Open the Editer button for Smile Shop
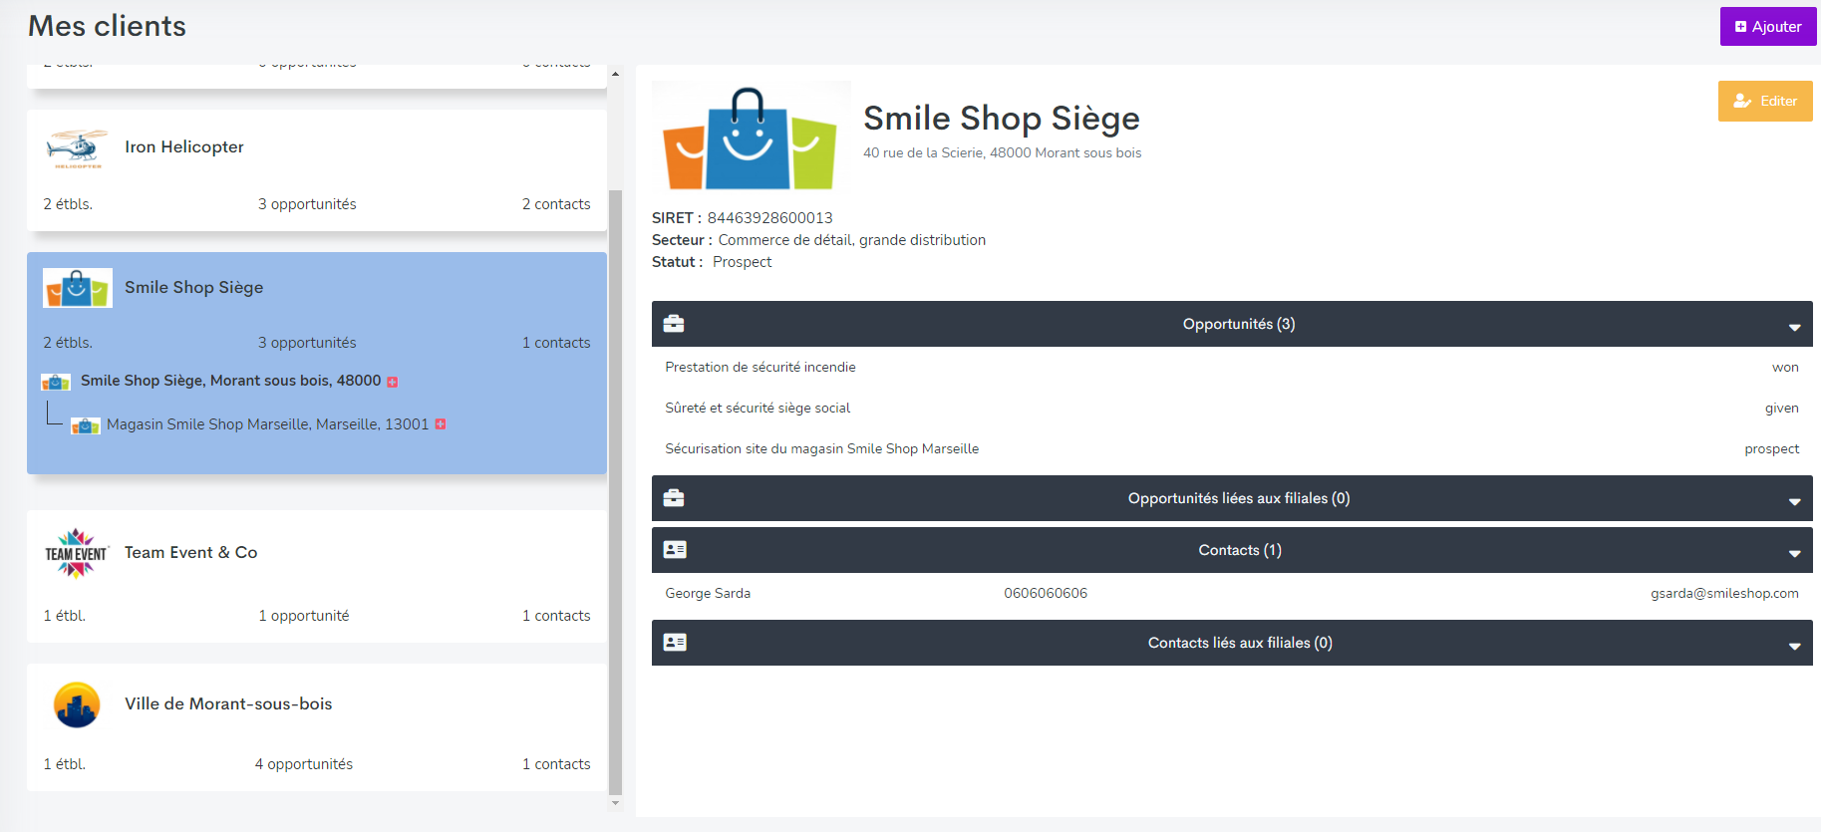 1765,101
